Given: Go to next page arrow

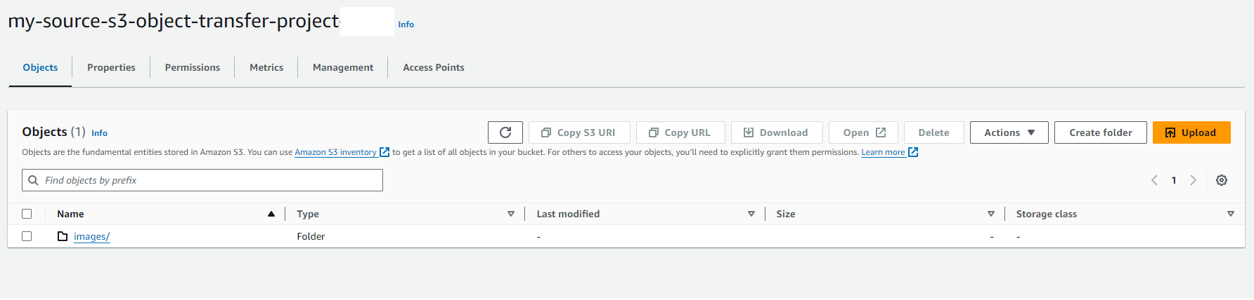Looking at the screenshot, I should point(1193,180).
